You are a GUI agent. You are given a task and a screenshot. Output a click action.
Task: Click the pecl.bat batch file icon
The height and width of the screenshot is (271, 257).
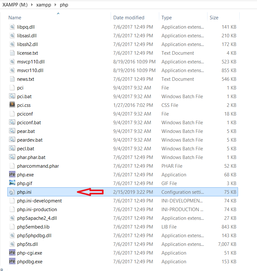pos(12,148)
